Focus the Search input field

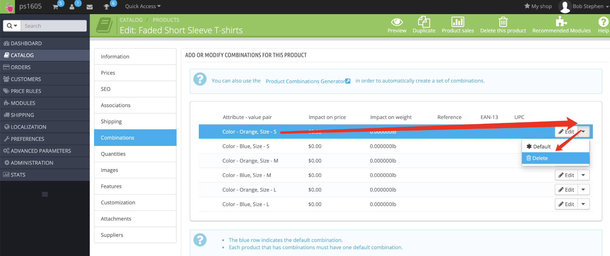54,26
